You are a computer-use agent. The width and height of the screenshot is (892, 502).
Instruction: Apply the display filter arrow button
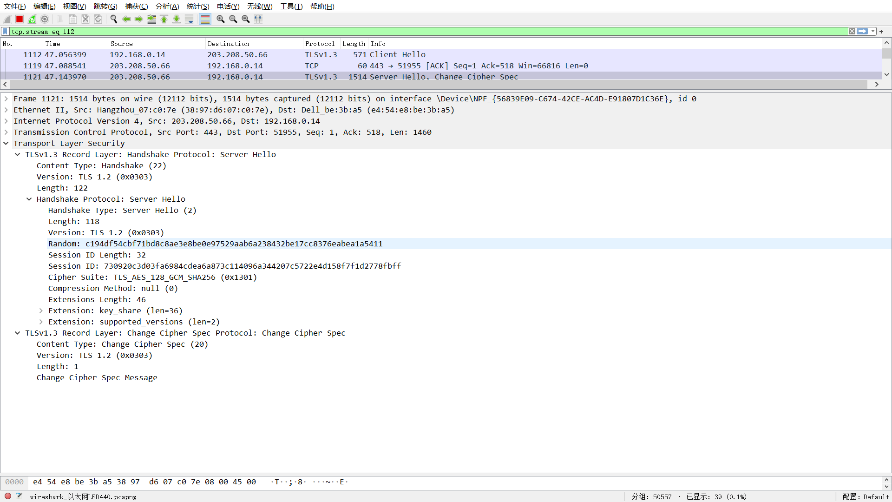click(x=862, y=32)
